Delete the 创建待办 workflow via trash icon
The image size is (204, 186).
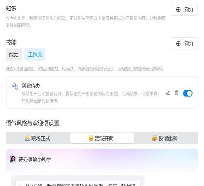coord(177,93)
